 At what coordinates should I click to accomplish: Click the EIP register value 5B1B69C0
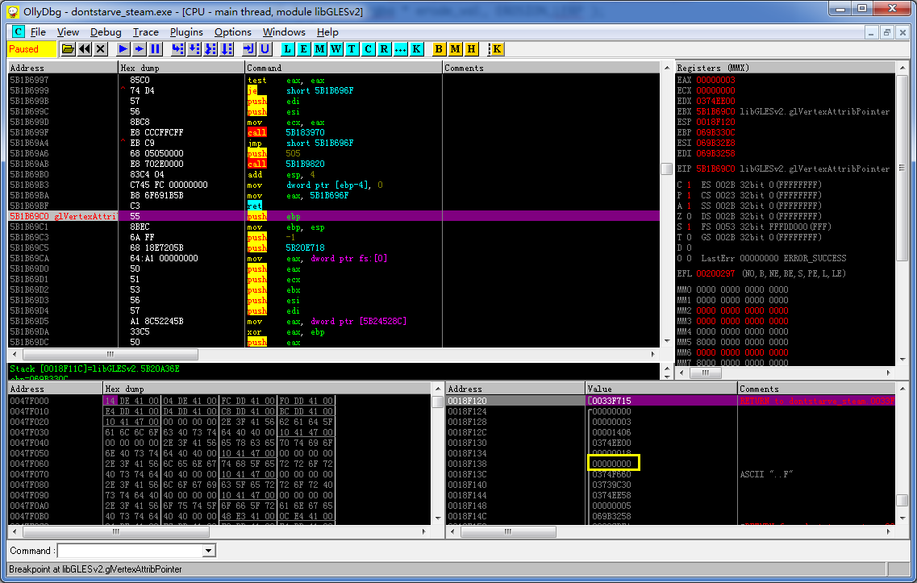coord(715,169)
